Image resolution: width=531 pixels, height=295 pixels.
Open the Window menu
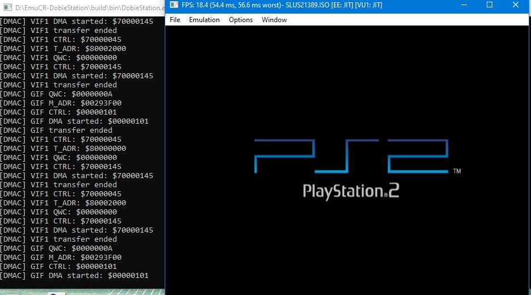tap(274, 20)
